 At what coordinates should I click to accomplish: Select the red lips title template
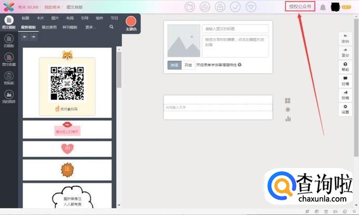click(67, 130)
